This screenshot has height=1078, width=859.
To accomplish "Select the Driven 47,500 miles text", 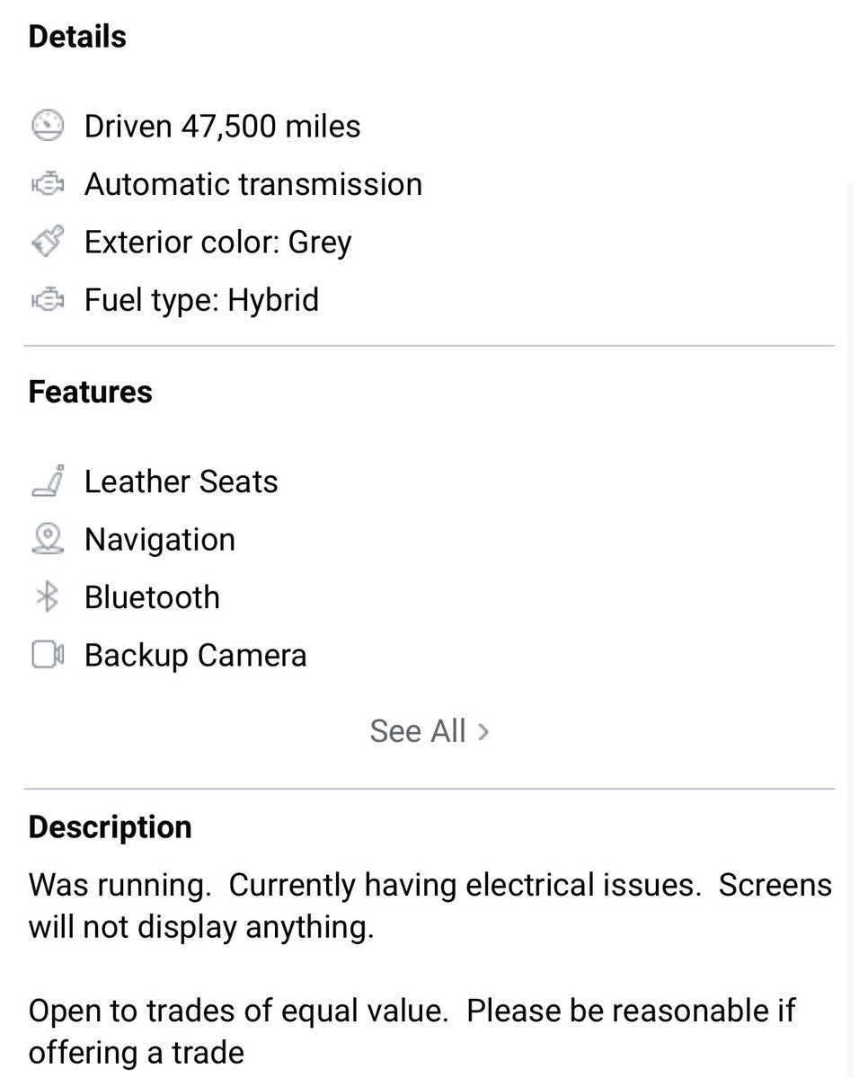I will point(222,127).
